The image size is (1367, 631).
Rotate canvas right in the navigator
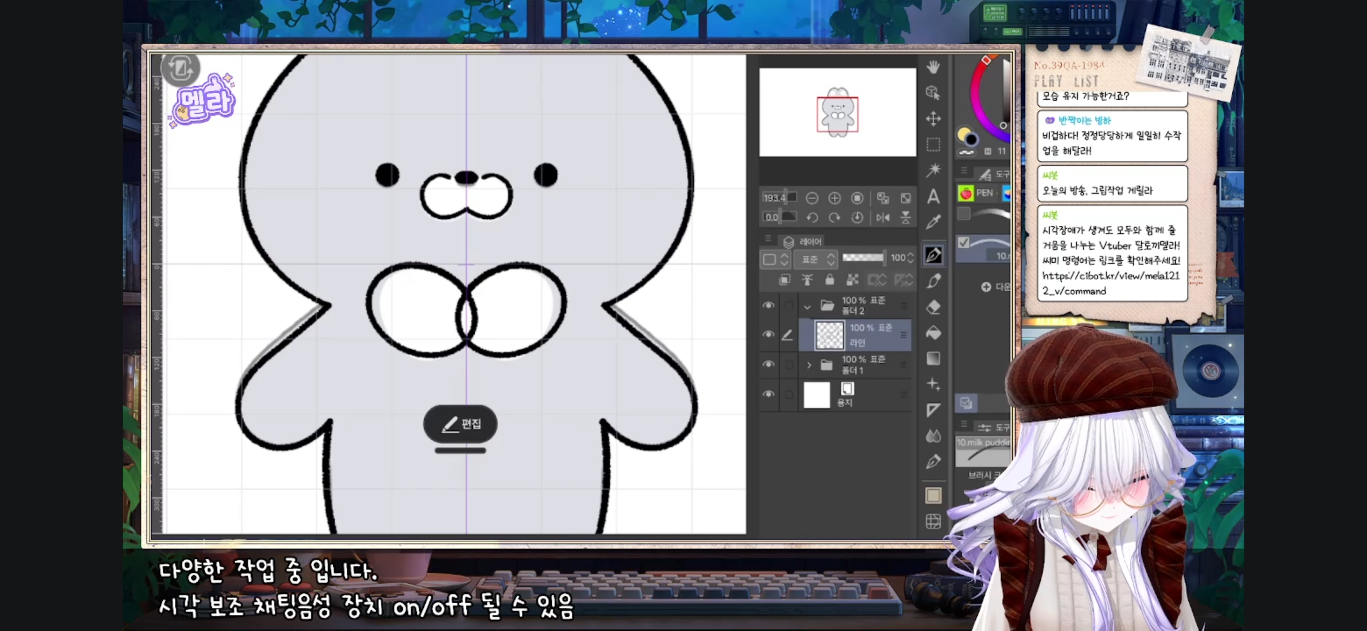(835, 218)
